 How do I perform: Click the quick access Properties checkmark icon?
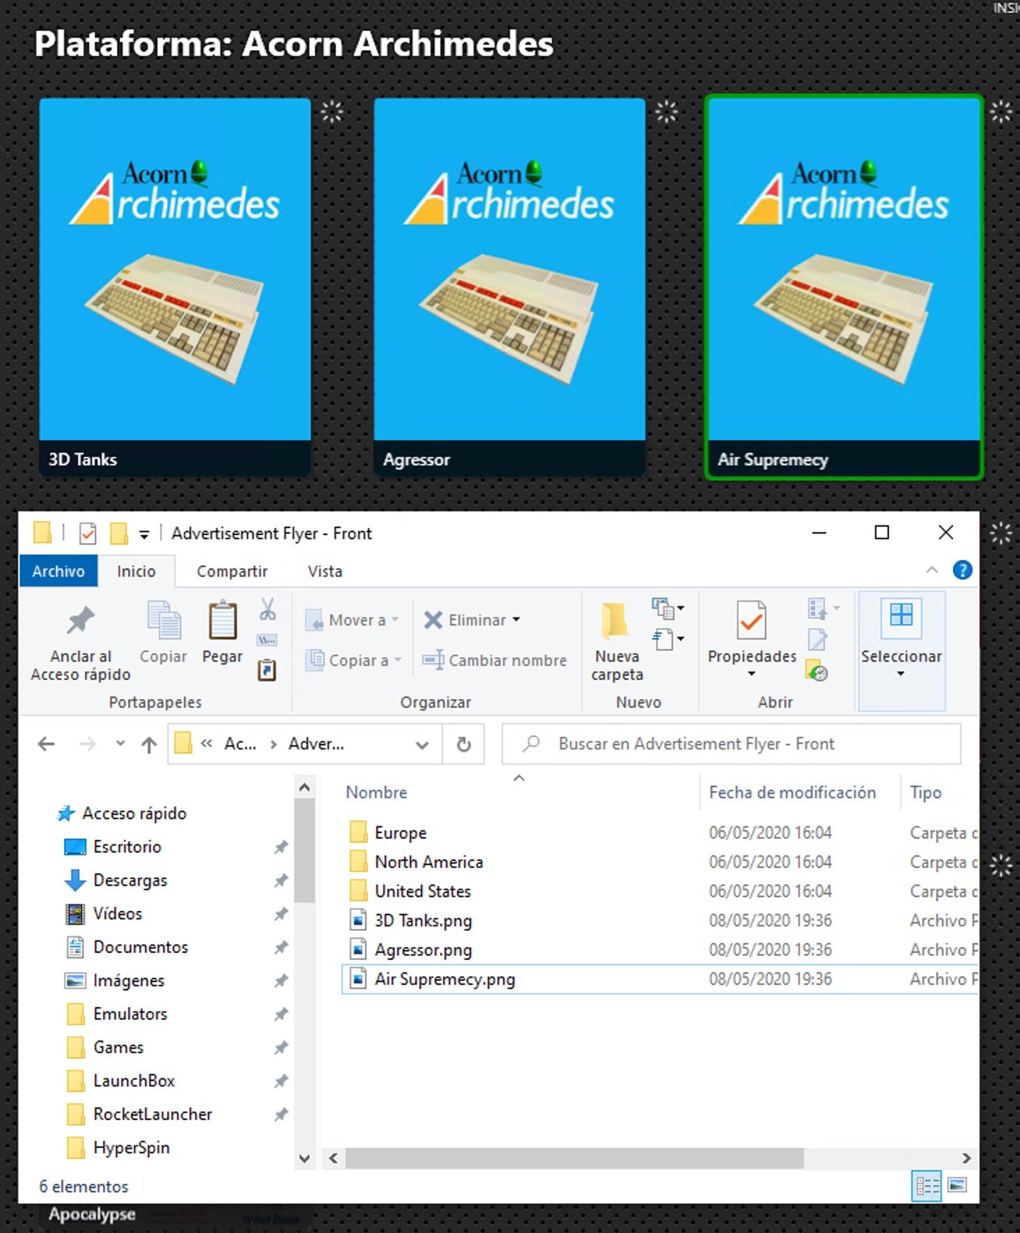(x=88, y=534)
